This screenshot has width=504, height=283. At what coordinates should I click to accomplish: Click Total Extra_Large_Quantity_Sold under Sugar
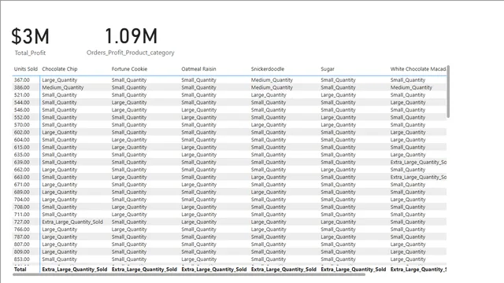pyautogui.click(x=354, y=270)
